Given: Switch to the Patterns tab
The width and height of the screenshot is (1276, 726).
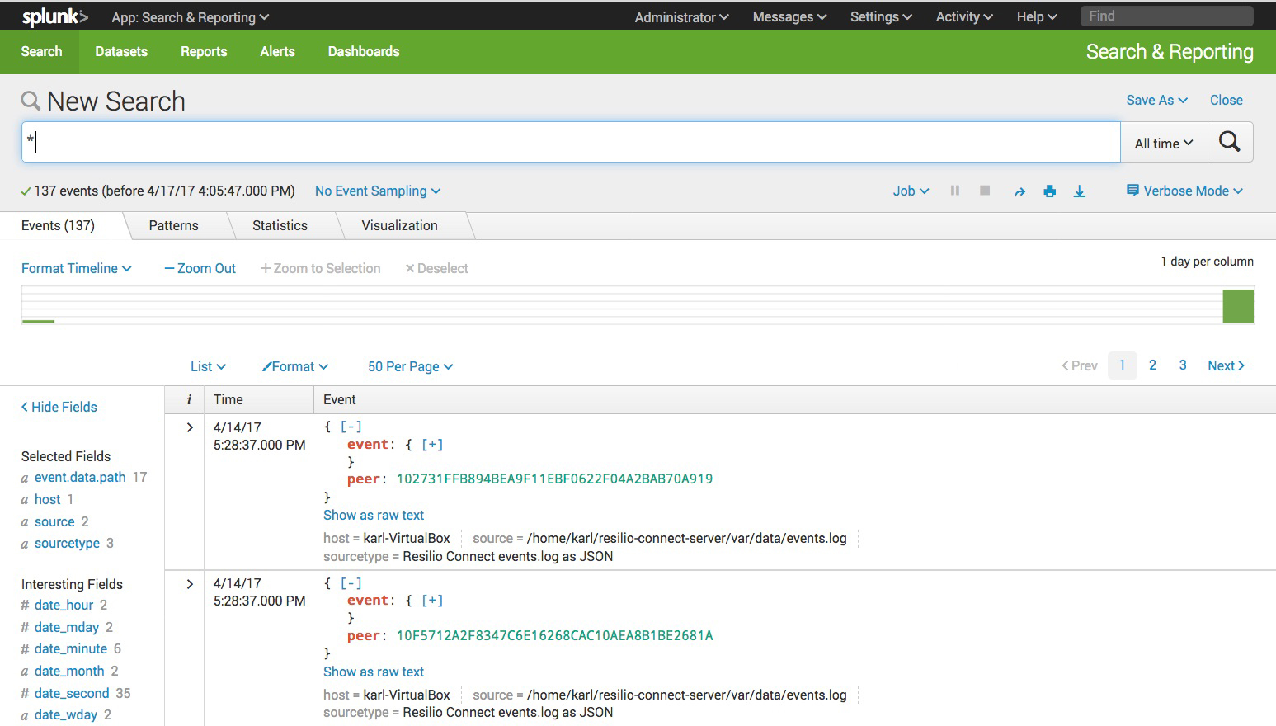Looking at the screenshot, I should [x=173, y=225].
